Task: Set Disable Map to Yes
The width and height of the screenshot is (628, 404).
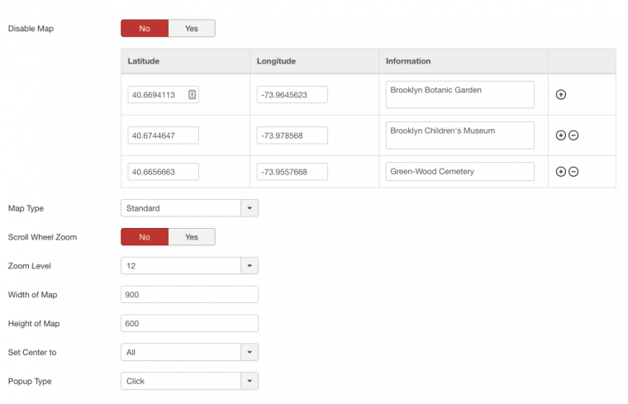Action: [x=192, y=28]
